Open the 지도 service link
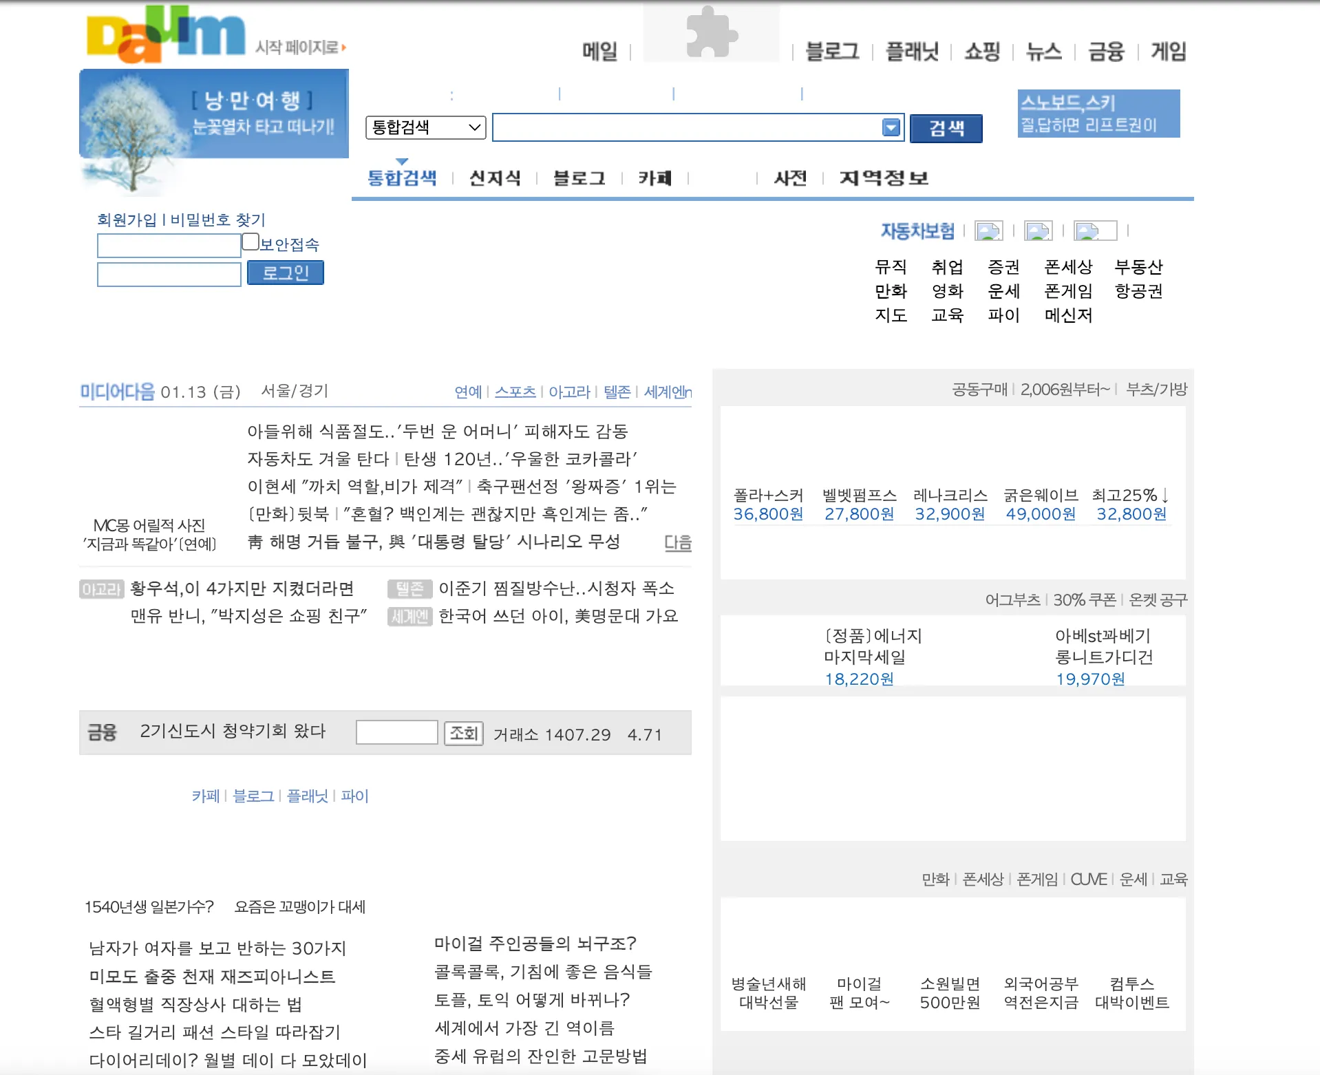 tap(891, 315)
